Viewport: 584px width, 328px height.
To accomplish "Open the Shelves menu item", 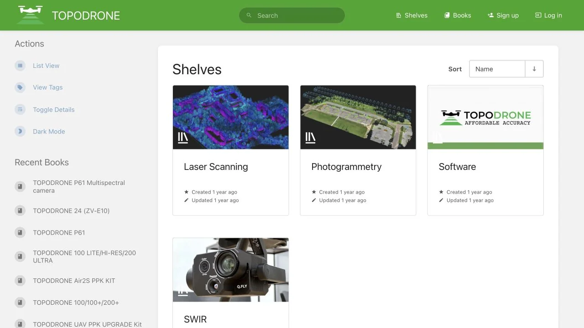I will (x=412, y=15).
